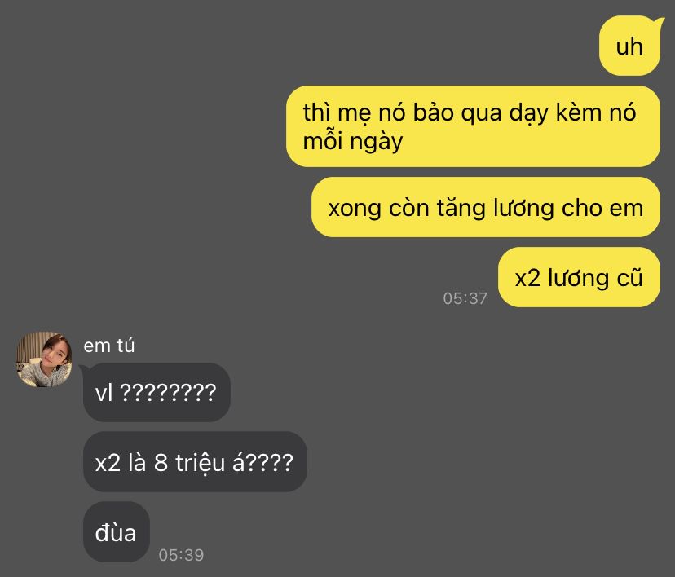675x577 pixels.
Task: Tap the "xong còn tăng lương cho em" bubble
Action: pyautogui.click(x=486, y=207)
